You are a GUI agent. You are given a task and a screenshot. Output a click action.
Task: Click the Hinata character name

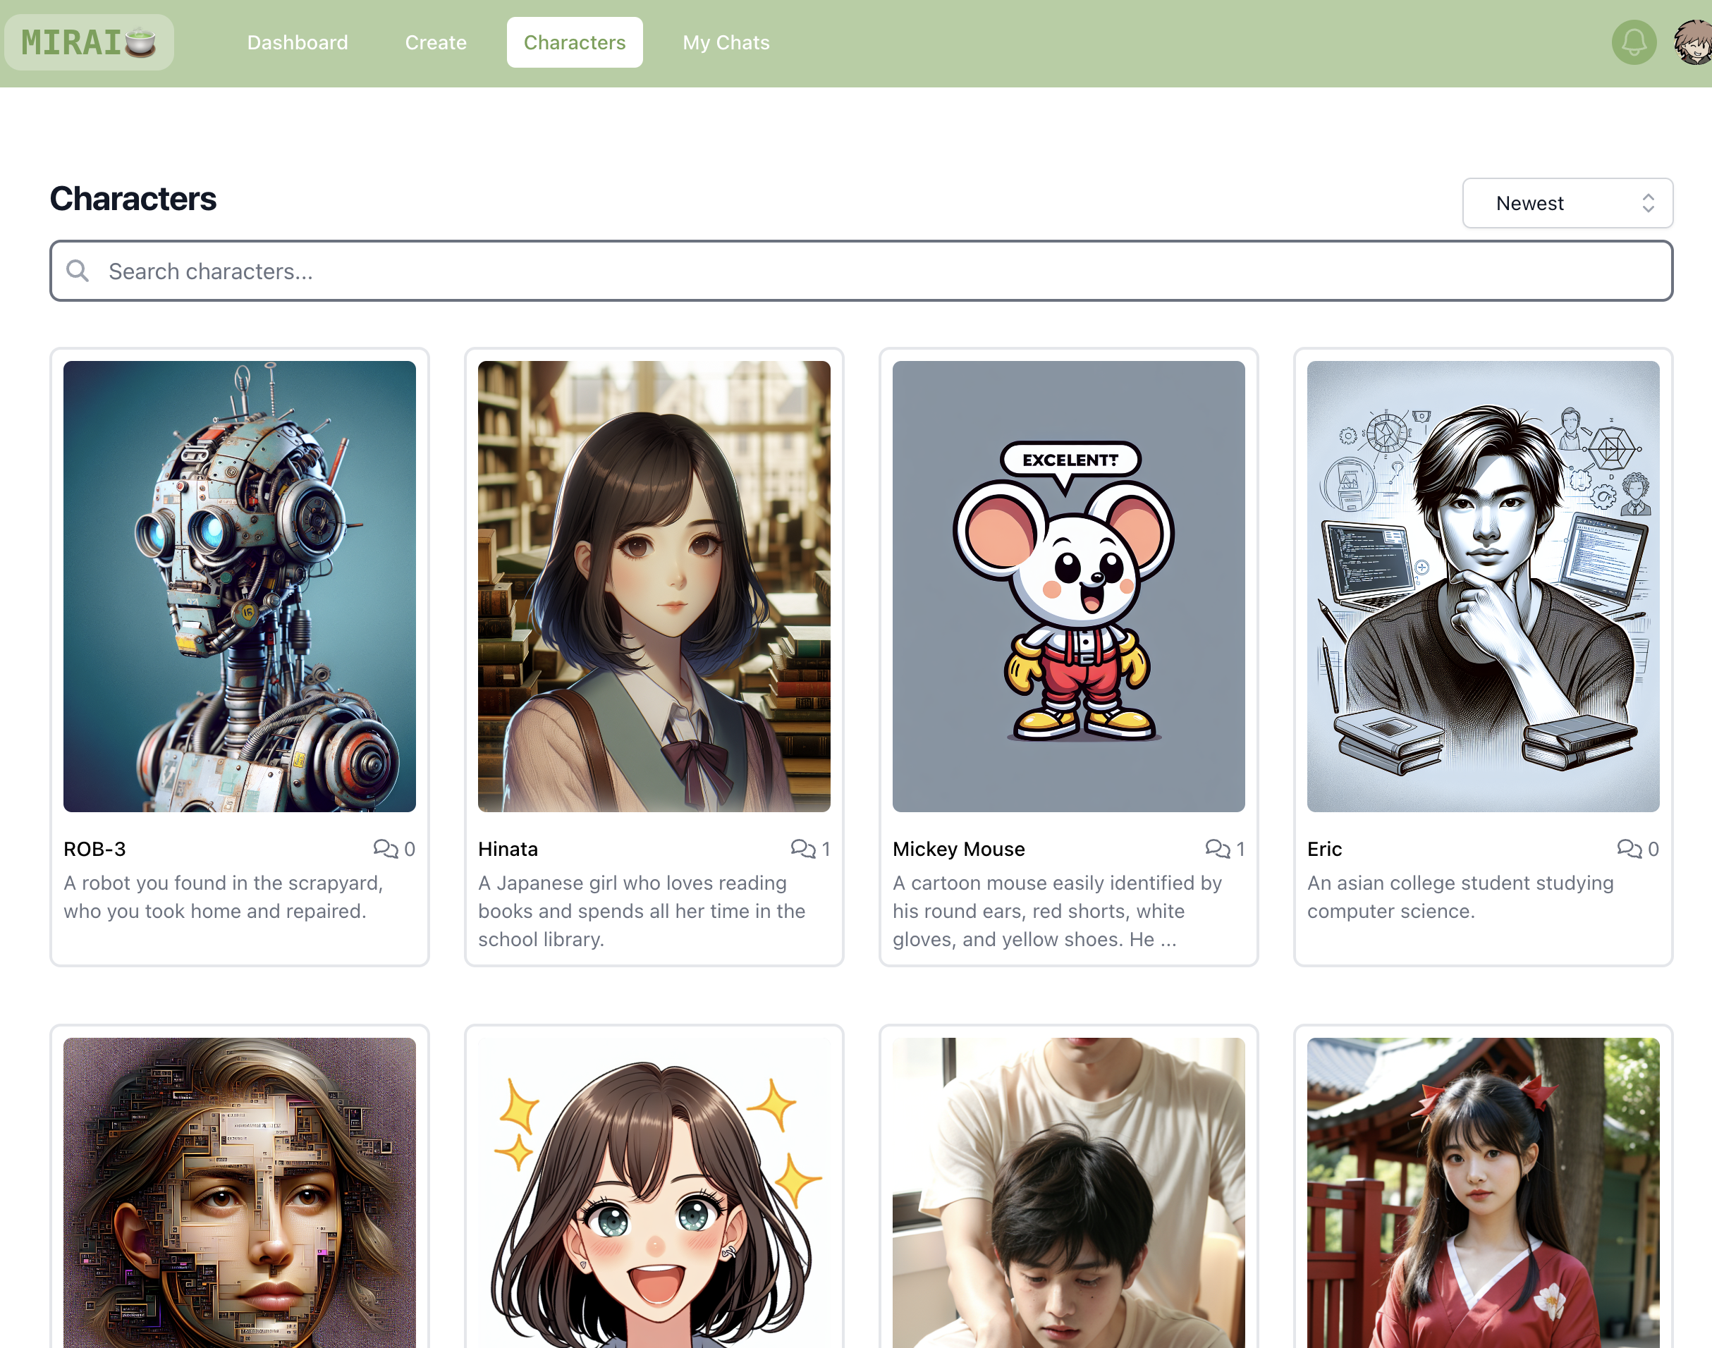coord(508,848)
